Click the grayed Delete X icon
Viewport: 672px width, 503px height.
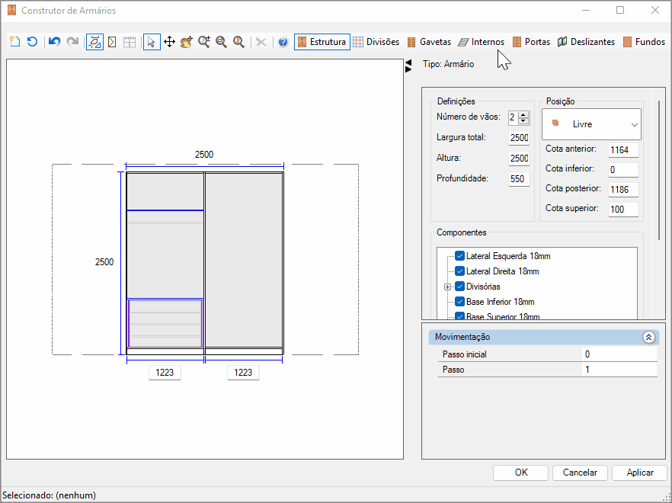(261, 42)
